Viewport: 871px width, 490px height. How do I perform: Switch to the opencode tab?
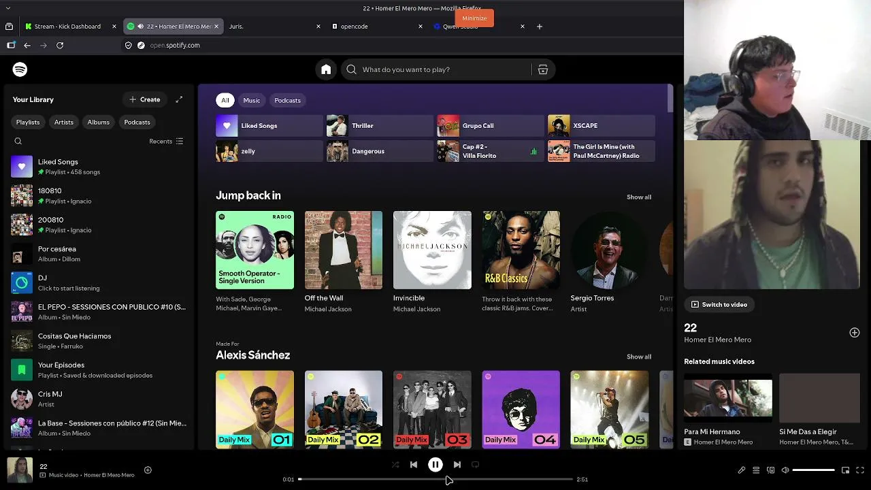pos(377,27)
